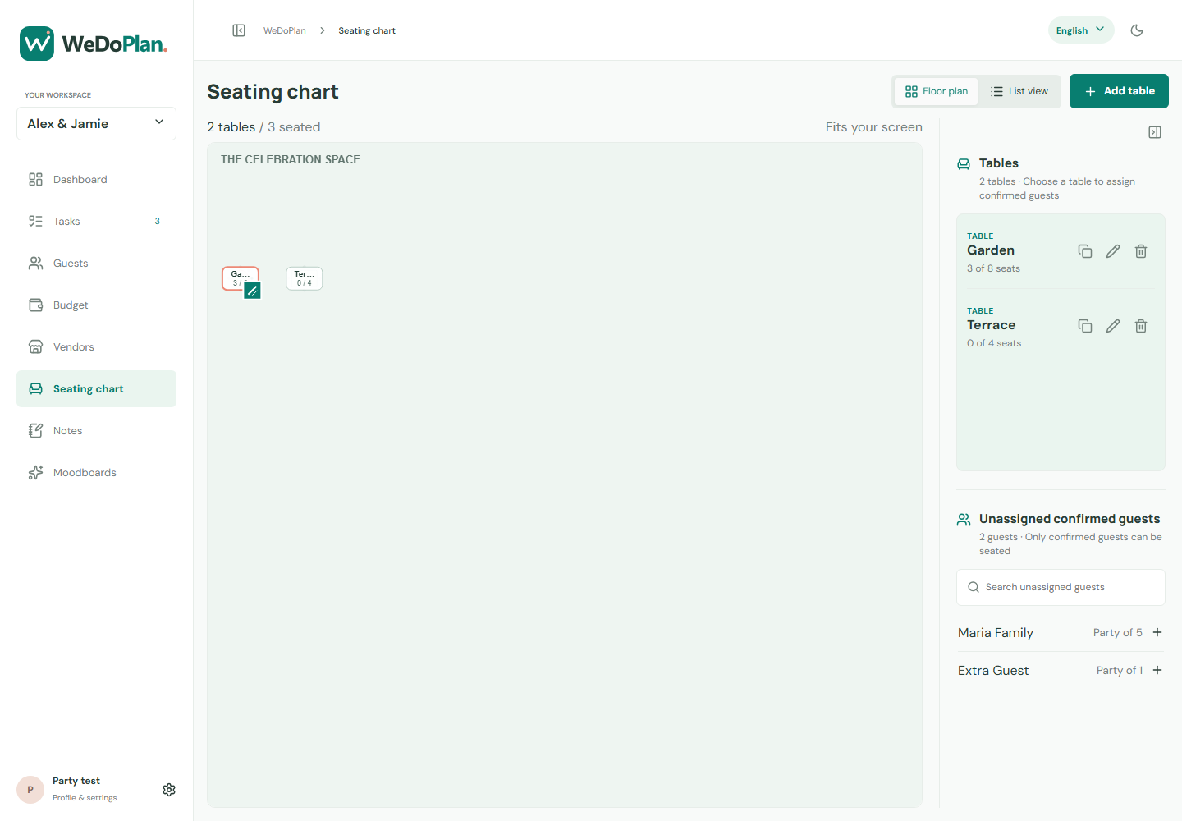Click the "Fits your screen" label
This screenshot has height=821, width=1182.
(x=874, y=126)
